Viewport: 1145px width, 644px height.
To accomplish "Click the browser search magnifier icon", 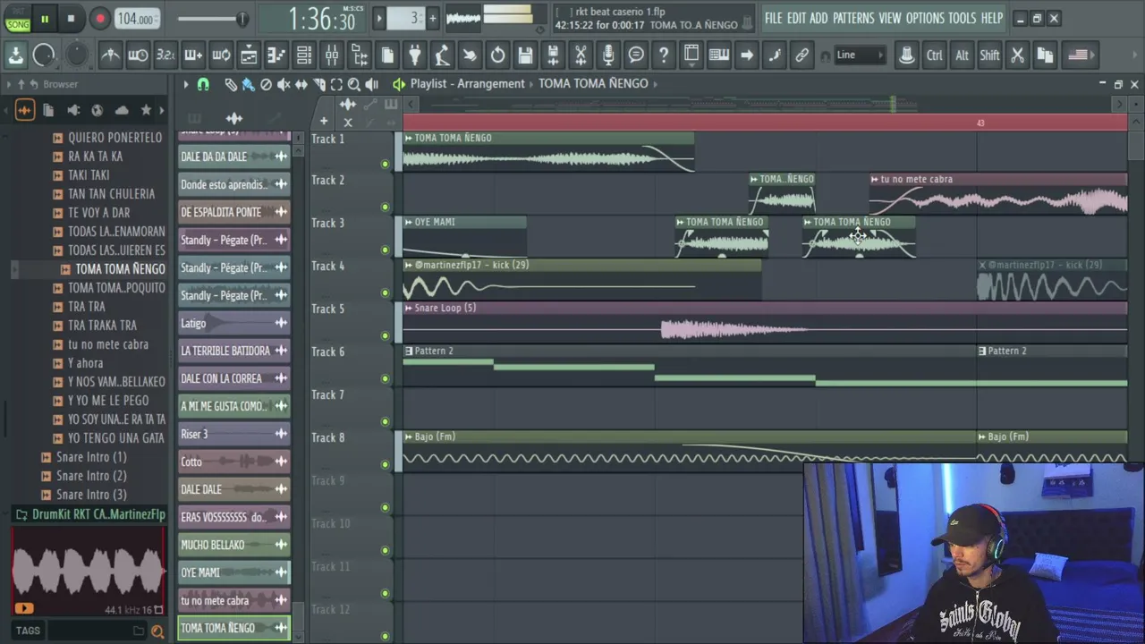I will [x=157, y=631].
